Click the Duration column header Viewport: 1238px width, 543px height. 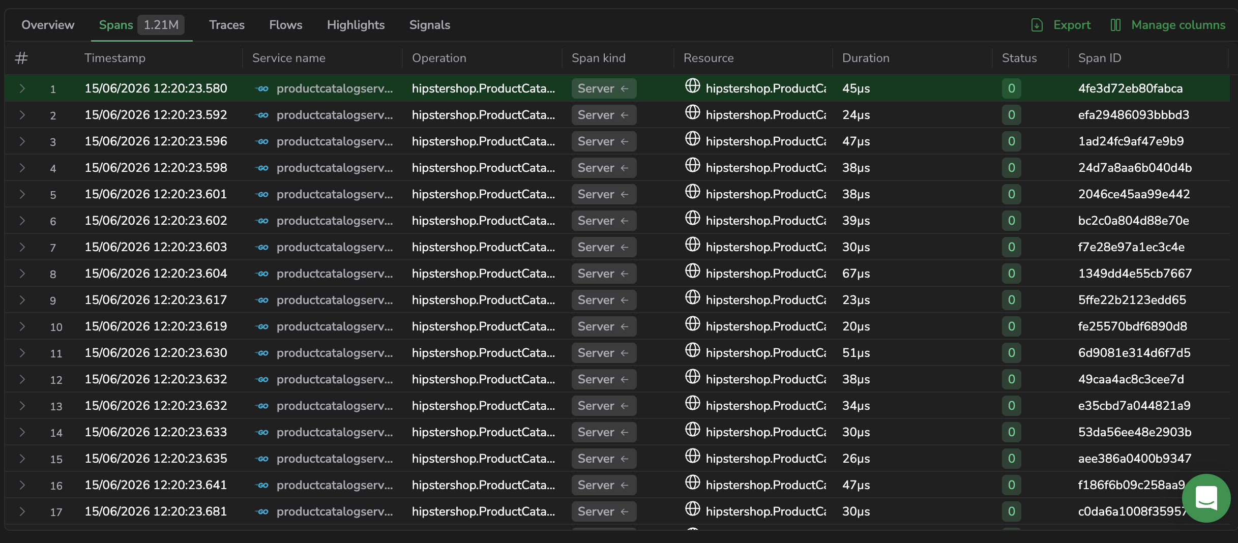[x=866, y=58]
